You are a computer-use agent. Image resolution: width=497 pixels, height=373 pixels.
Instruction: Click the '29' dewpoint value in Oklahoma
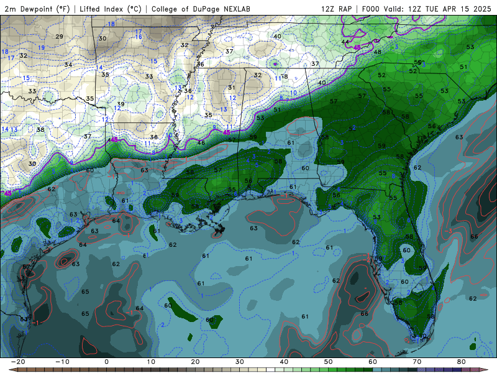coord(59,37)
